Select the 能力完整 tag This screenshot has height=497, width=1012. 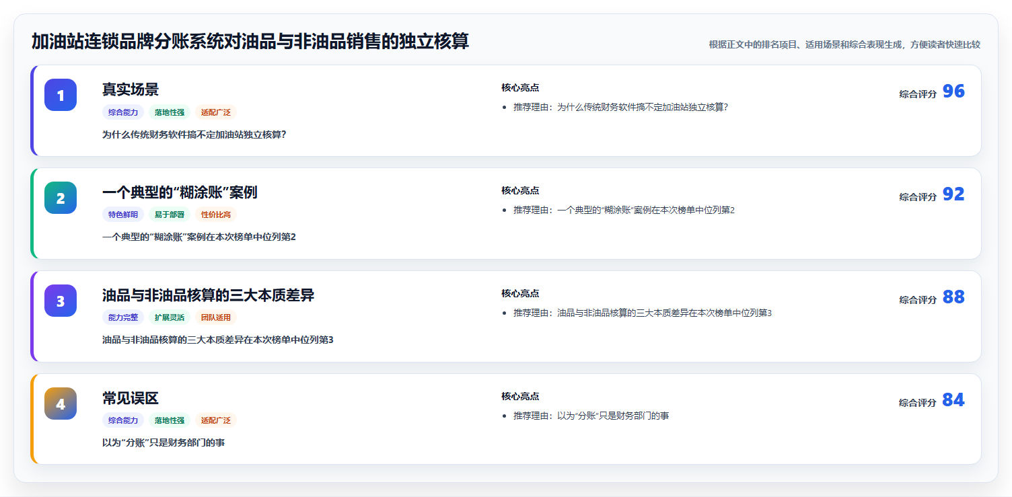(123, 318)
